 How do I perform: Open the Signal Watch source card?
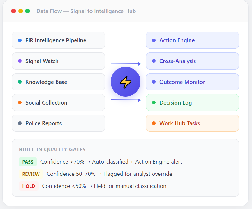click(58, 61)
